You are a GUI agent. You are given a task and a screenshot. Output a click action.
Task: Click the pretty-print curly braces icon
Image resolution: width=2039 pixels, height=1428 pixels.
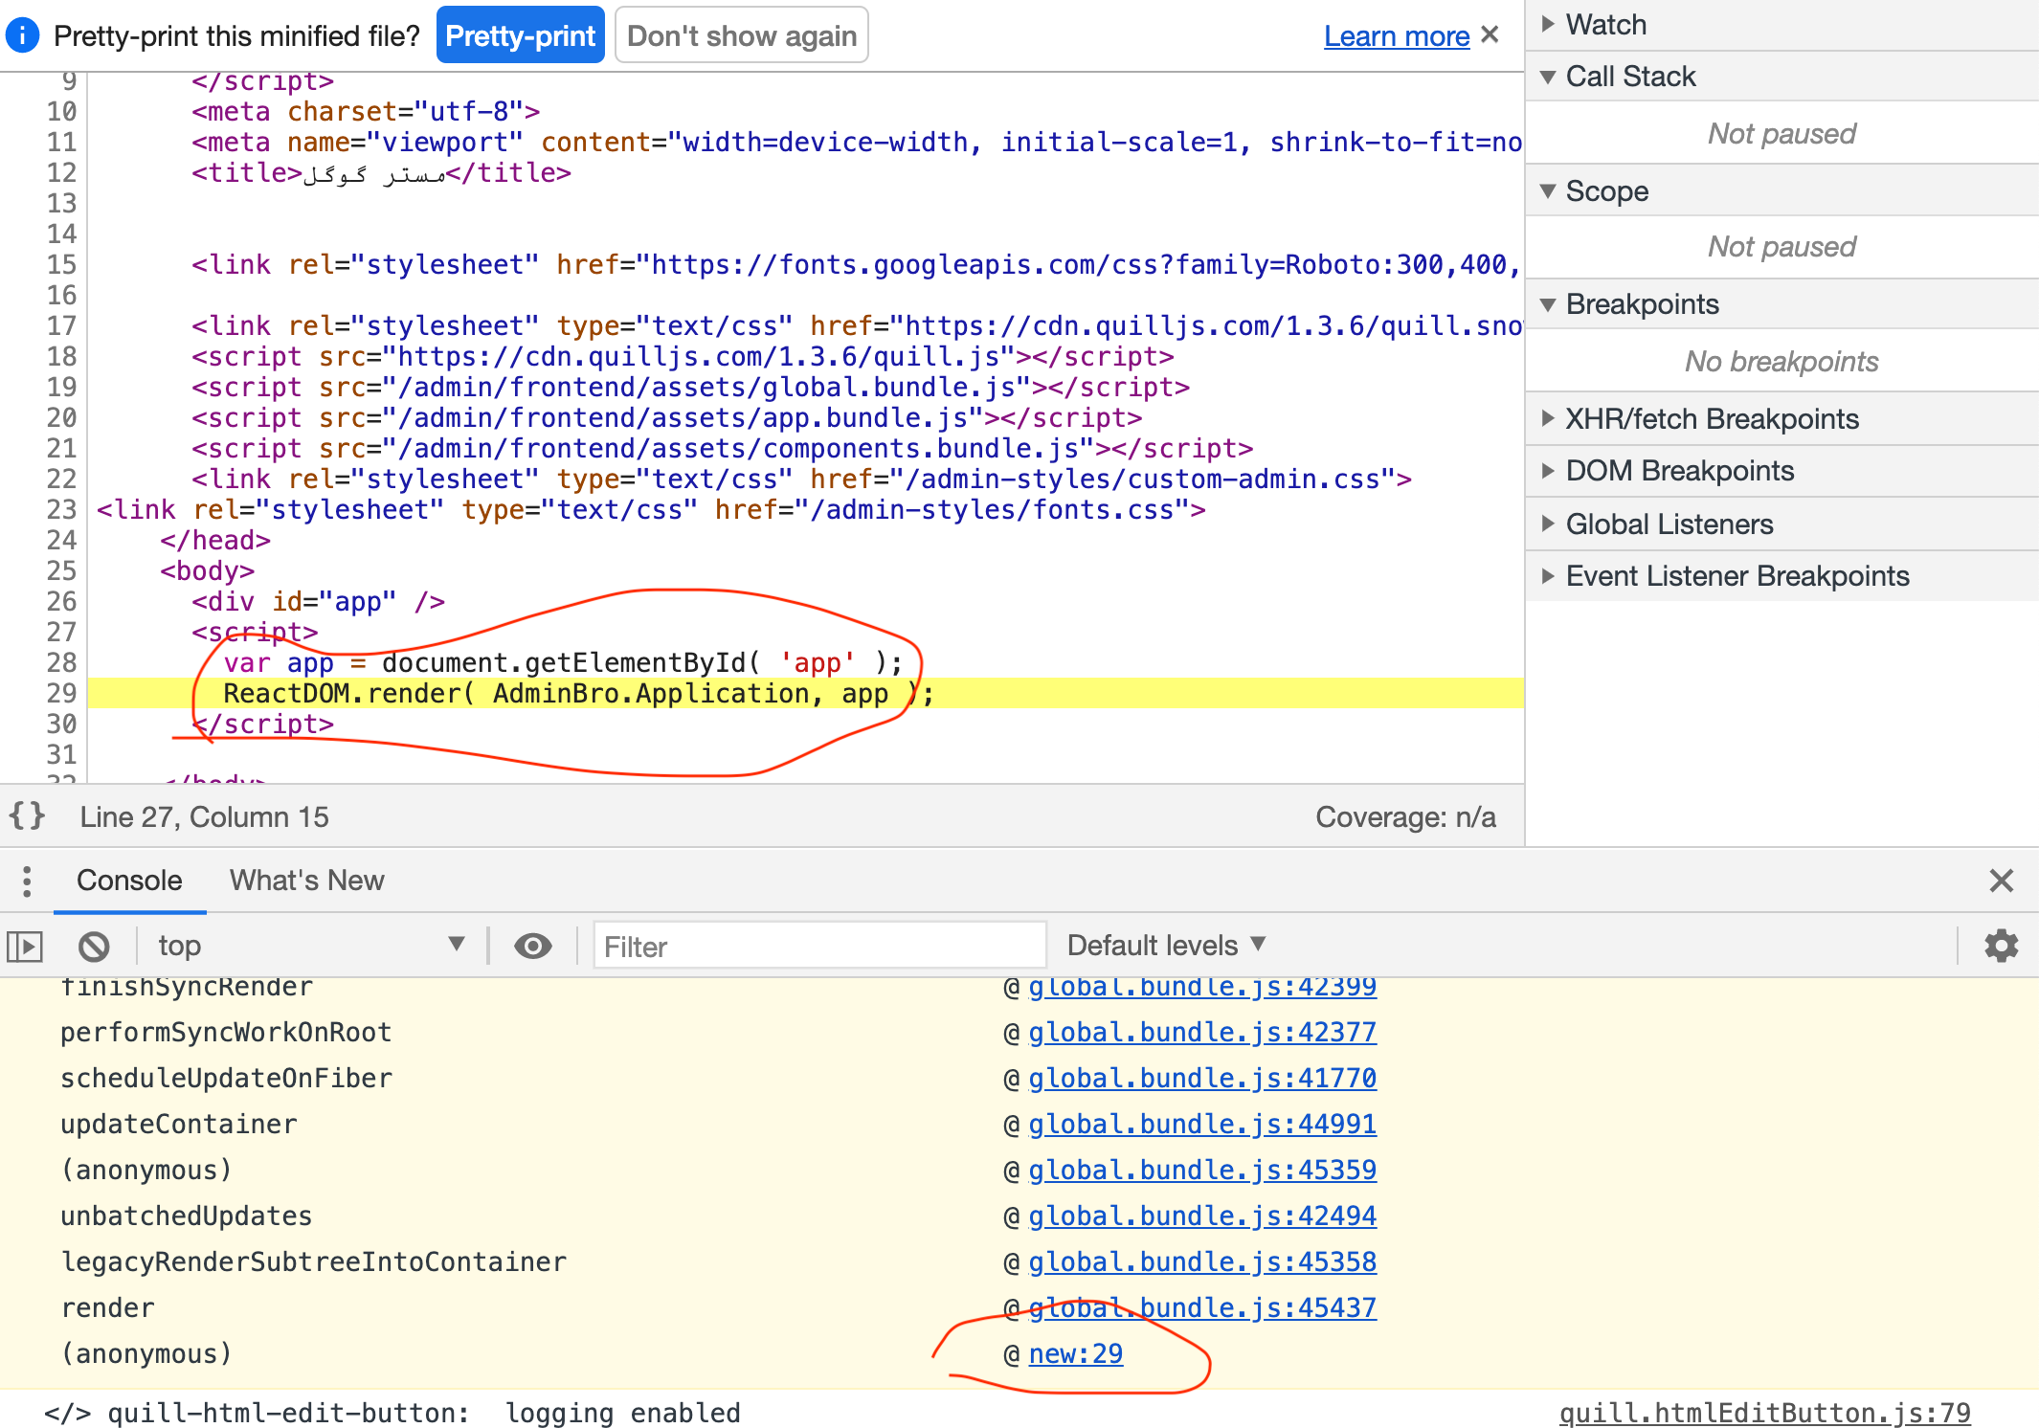[26, 816]
